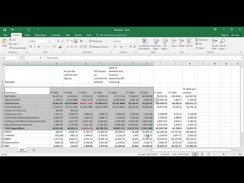Adjust the zoom slider handle
Viewport: 244px width, 183px height.
click(224, 154)
